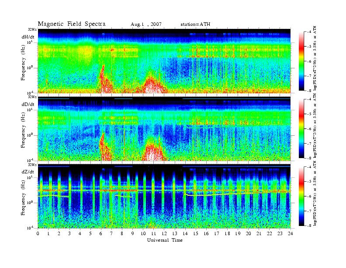Click hour tick label '1' on time axis
Viewport: 346px width, 268px height.
pyautogui.click(x=48, y=233)
